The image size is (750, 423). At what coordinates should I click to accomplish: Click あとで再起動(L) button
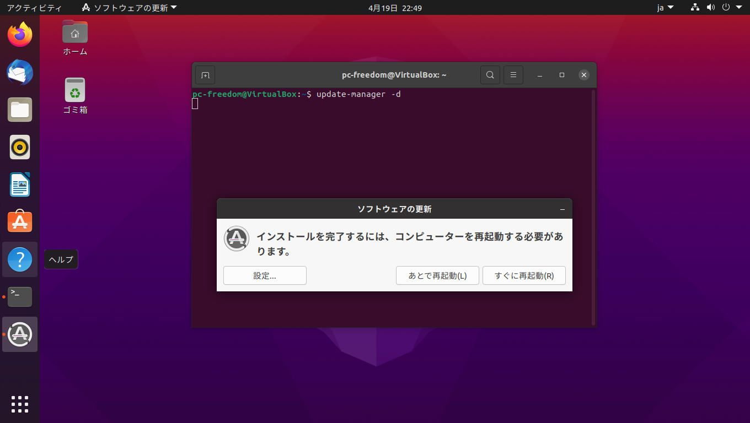[x=437, y=275]
